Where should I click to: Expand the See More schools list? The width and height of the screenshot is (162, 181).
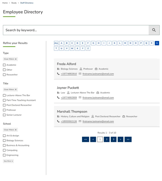[8, 161]
